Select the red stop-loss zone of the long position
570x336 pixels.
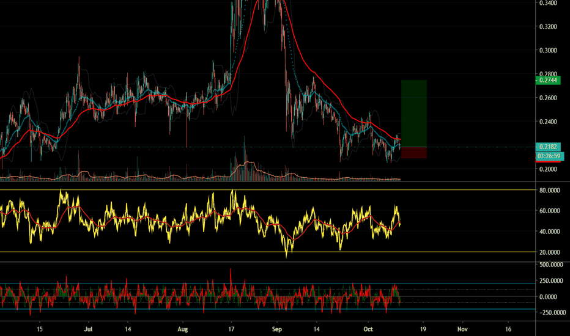tap(413, 153)
